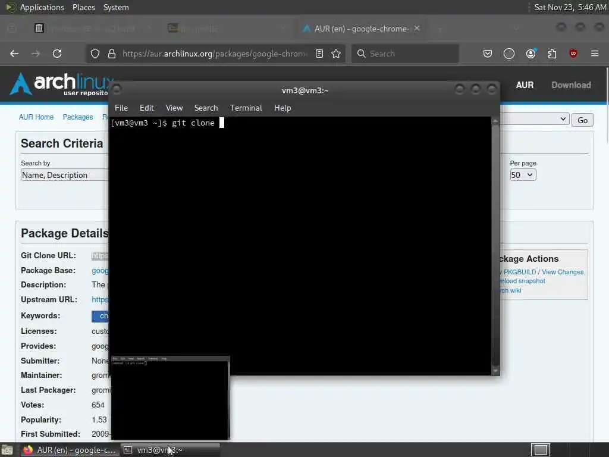The image size is (609, 457).
Task: Select the AUR Firefox taskbar entry
Action: coord(70,450)
